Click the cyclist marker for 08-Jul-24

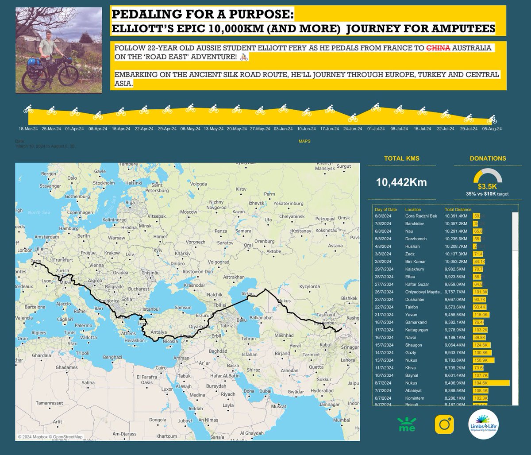(x=399, y=108)
